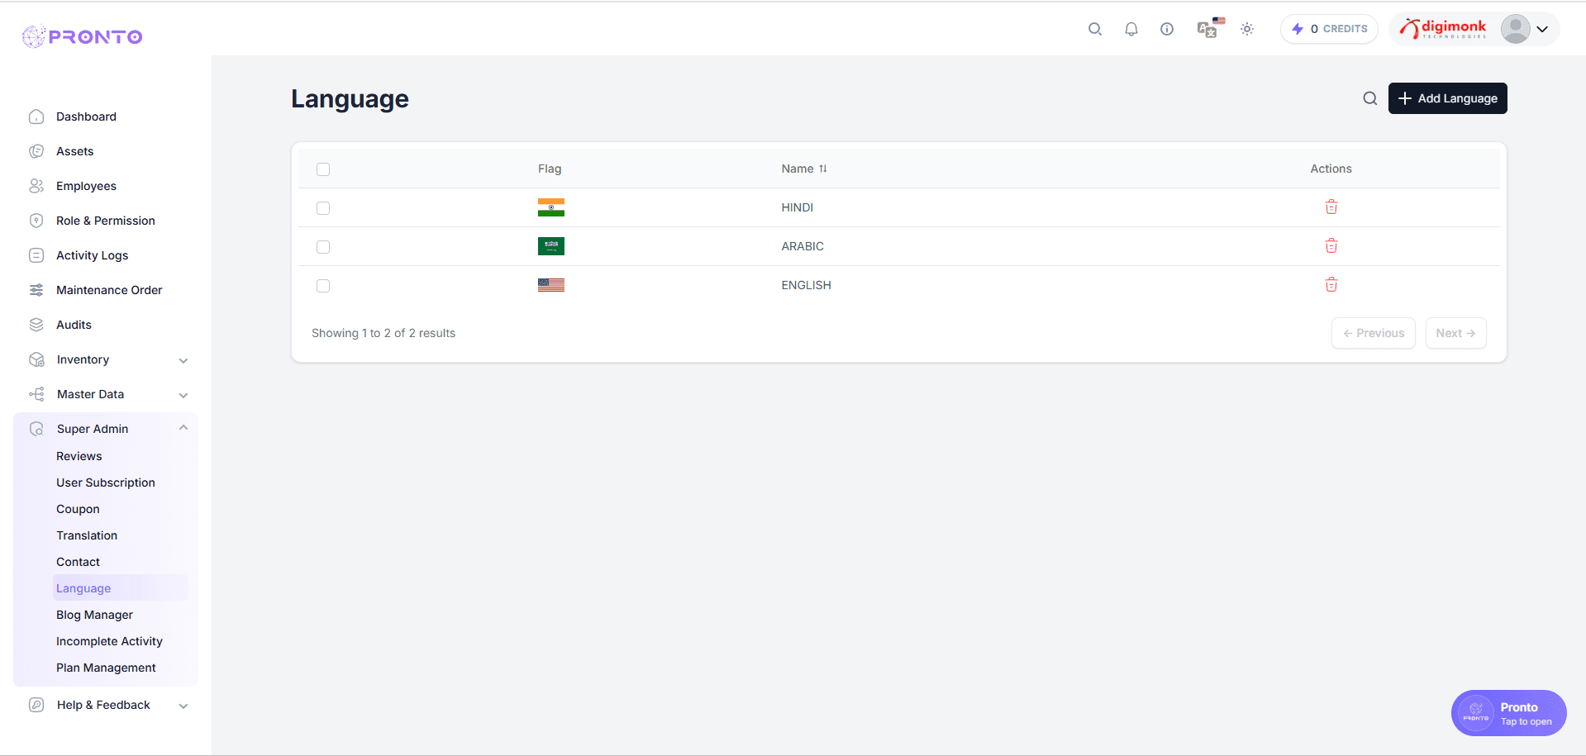
Task: View the Activity Logs section
Action: click(x=92, y=255)
